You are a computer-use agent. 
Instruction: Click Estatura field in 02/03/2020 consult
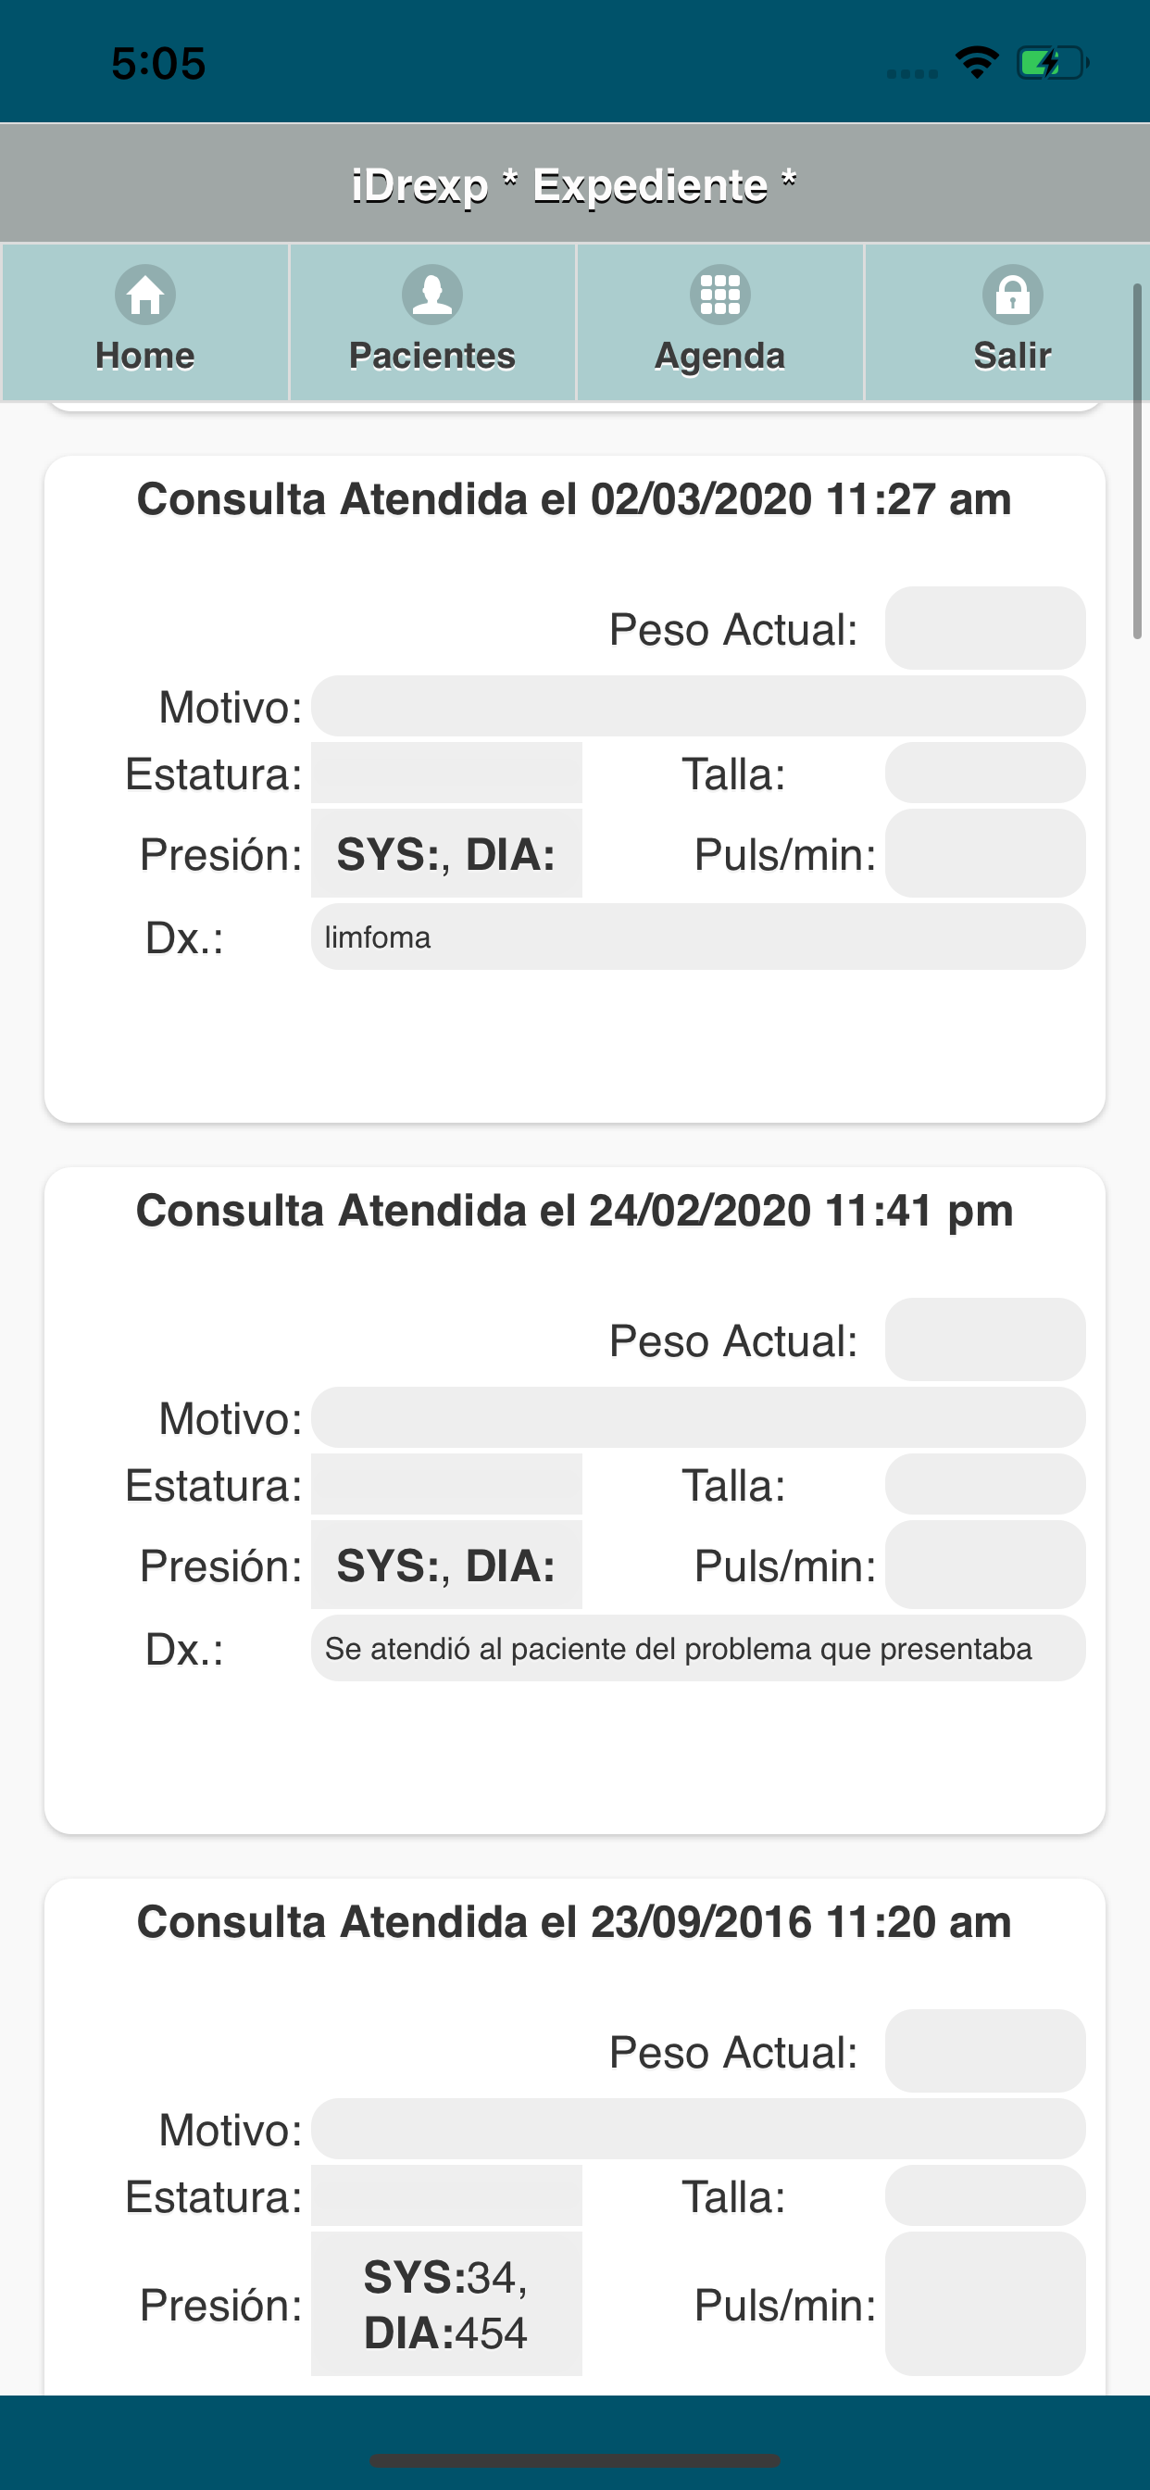tap(446, 773)
